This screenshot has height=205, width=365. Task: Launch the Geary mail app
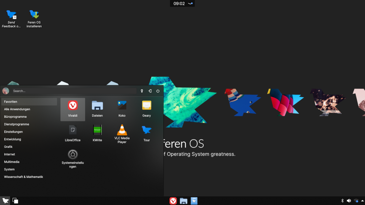147,109
